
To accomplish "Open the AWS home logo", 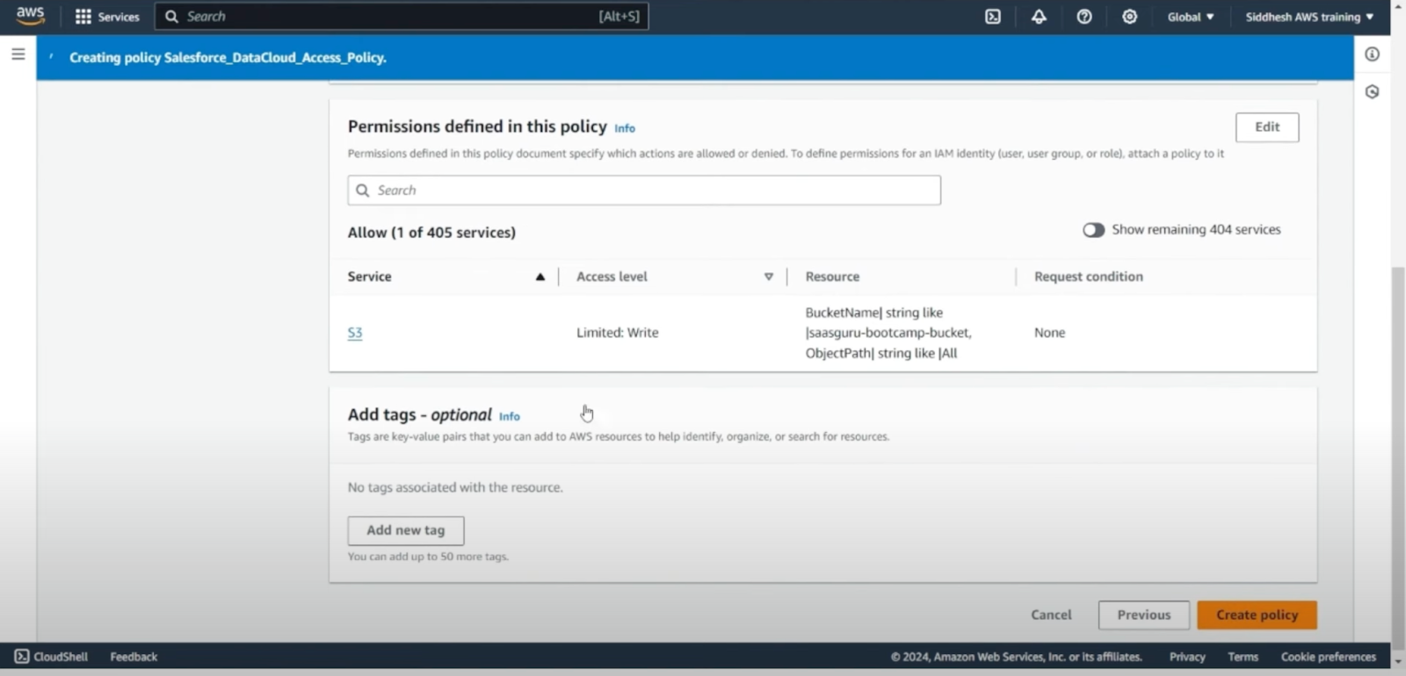I will [30, 16].
